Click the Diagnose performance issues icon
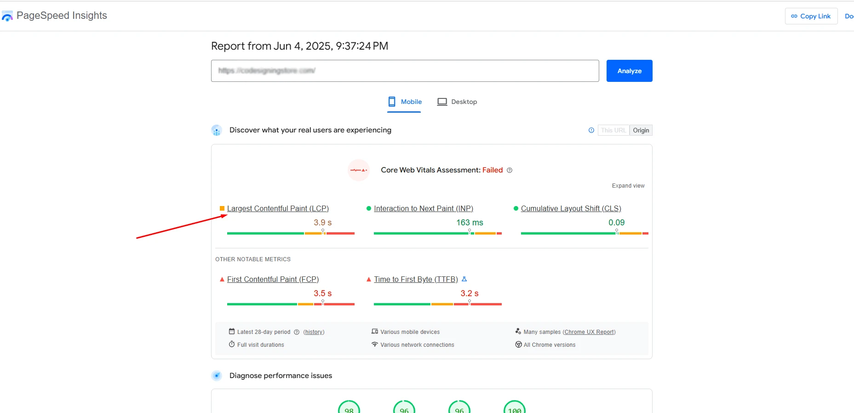This screenshot has width=854, height=413. [217, 376]
